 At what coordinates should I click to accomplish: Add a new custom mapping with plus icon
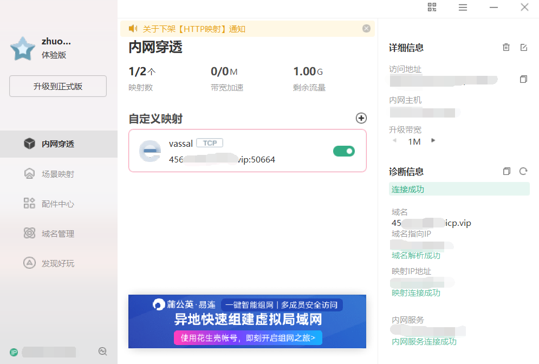point(361,118)
